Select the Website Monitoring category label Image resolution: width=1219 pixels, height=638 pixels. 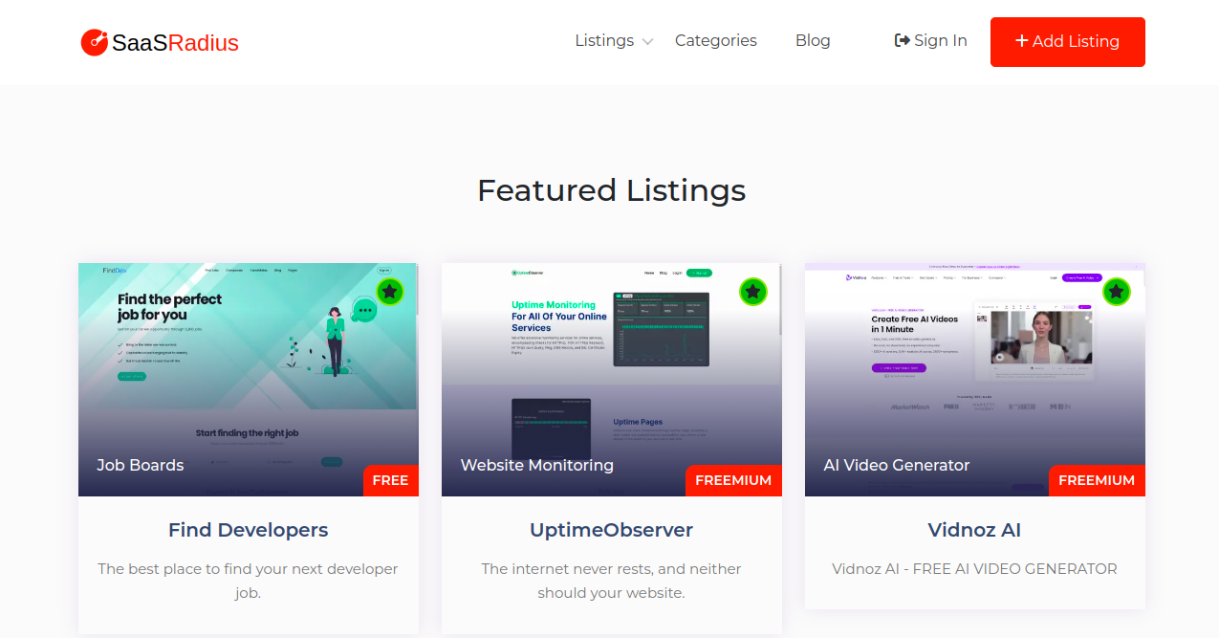coord(537,465)
